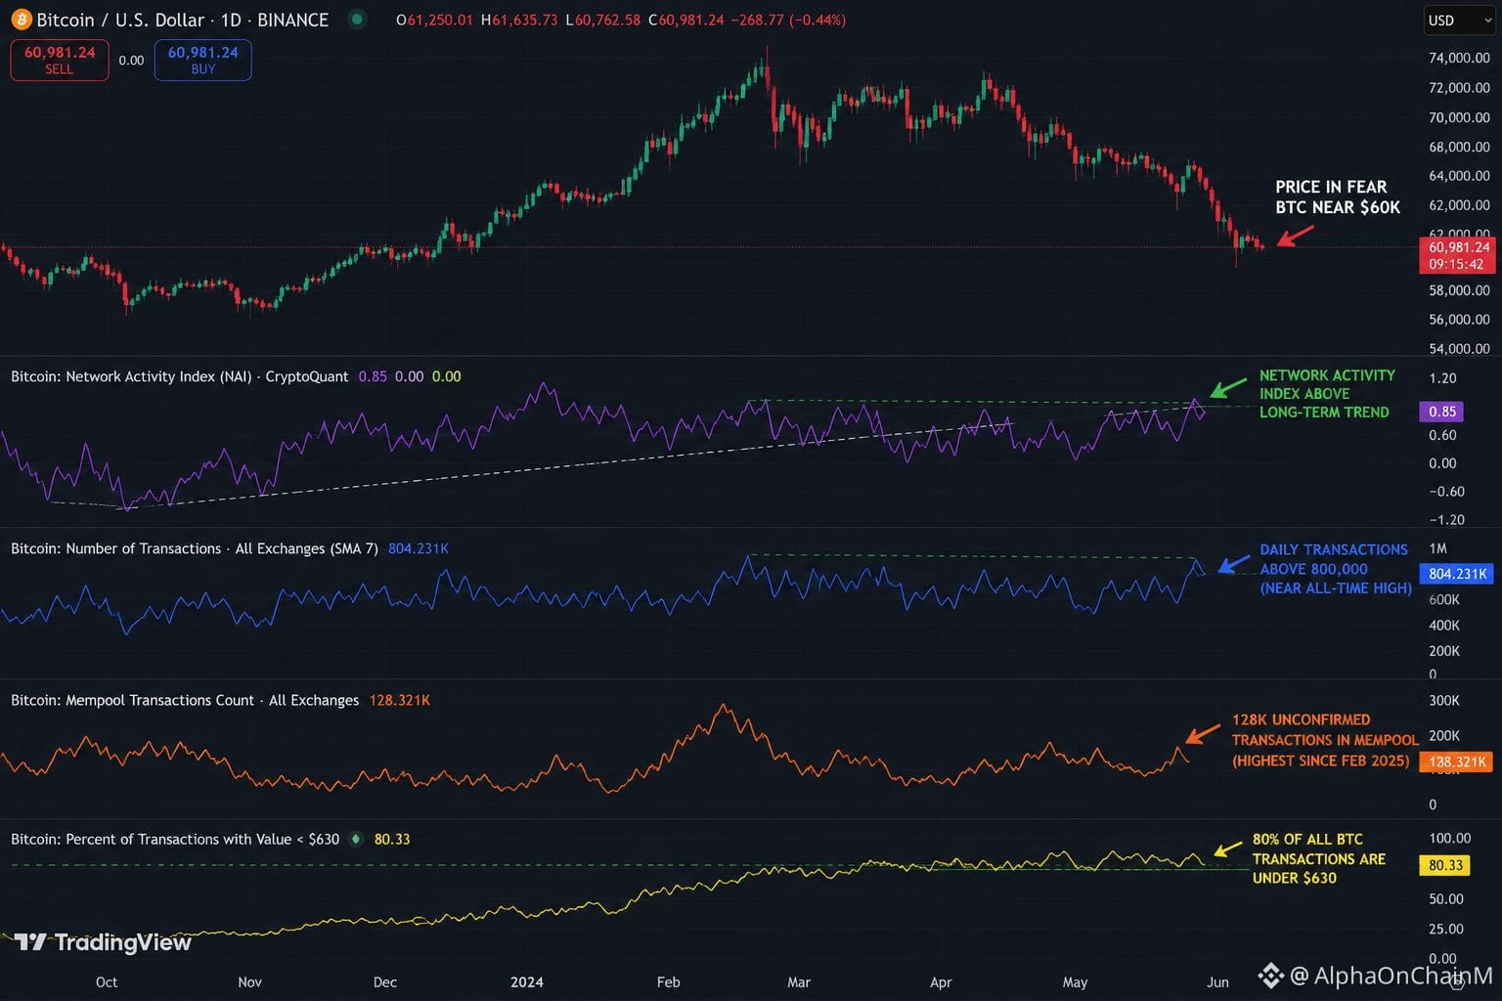Click the orange mempool value label on scale

click(x=1457, y=762)
